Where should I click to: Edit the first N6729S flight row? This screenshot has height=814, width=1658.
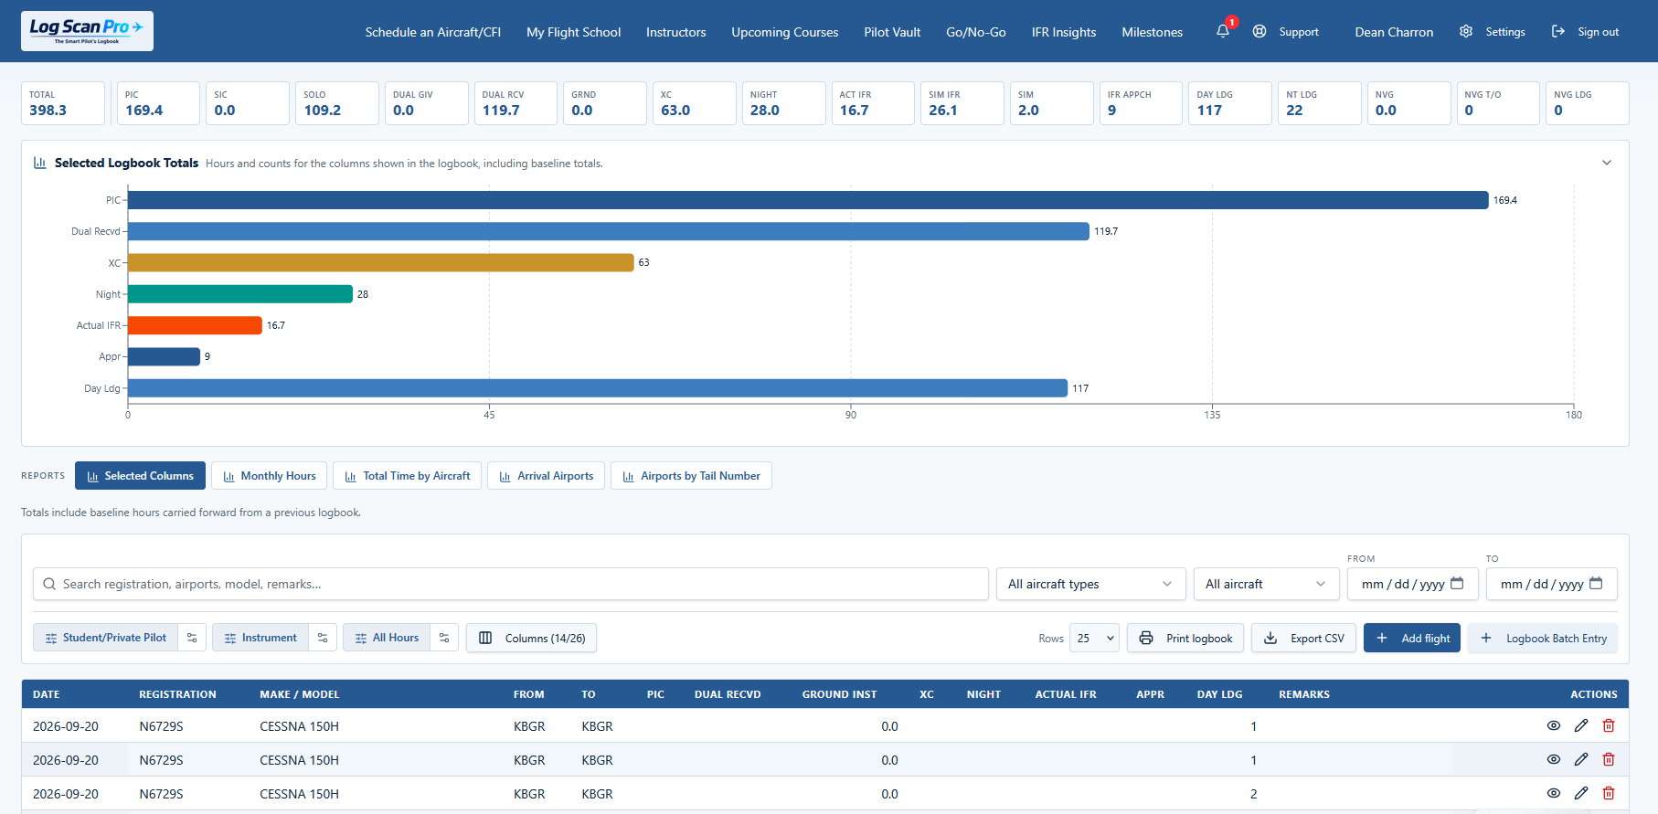click(1581, 725)
